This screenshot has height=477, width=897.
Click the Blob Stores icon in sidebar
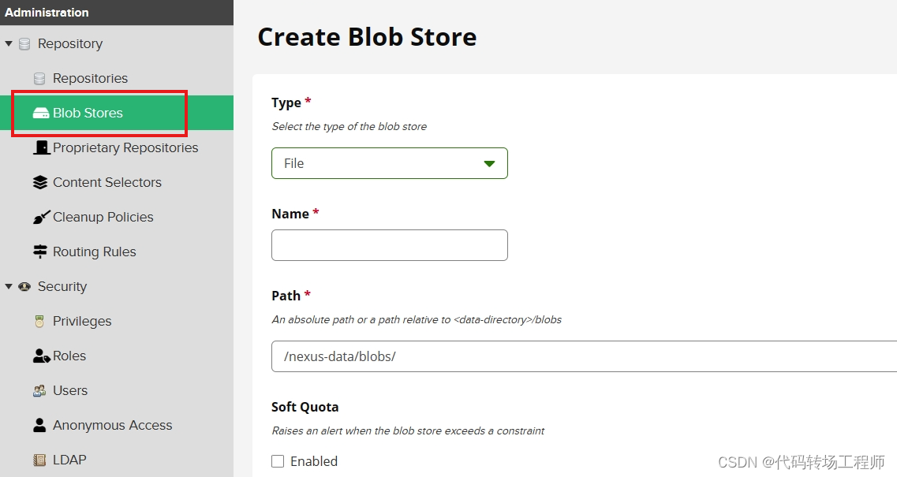(40, 112)
